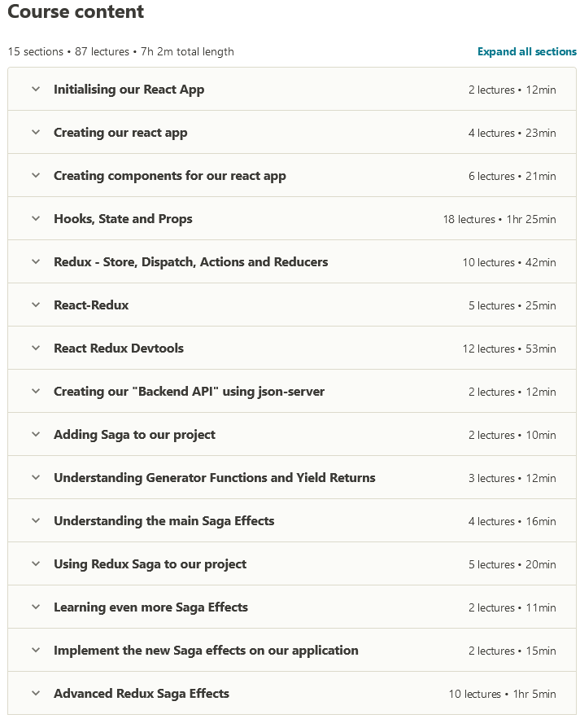Expand the Initialising our React App chevron
Viewport: 580px width, 719px height.
click(36, 90)
